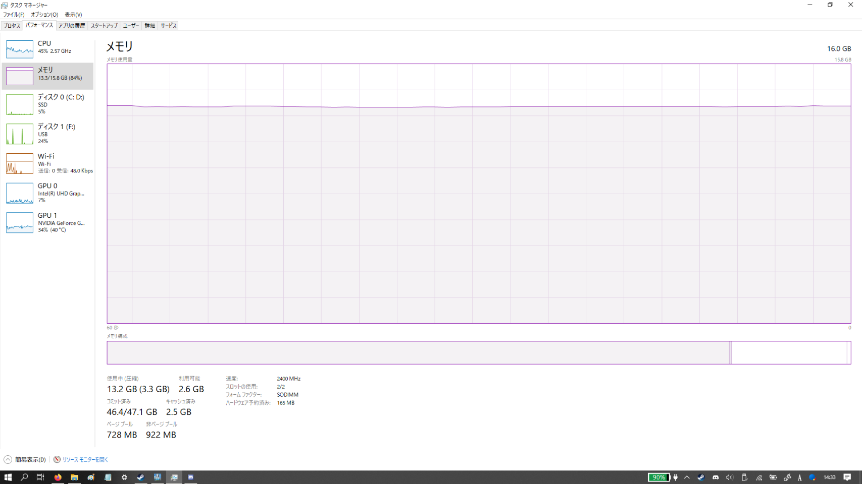Screen dimensions: 862x484
Task: Open the Wi-Fi network tray icon
Action: coord(759,477)
